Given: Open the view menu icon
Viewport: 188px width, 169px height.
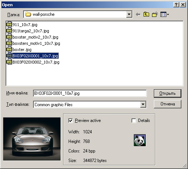Looking at the screenshot, I should coord(164,14).
